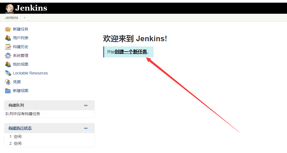Open the 系统管理 sidebar link
This screenshot has width=287, height=153.
pyautogui.click(x=21, y=55)
